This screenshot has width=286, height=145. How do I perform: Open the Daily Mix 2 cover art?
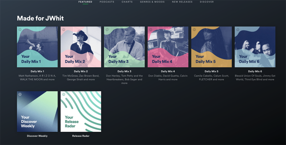[81, 47]
